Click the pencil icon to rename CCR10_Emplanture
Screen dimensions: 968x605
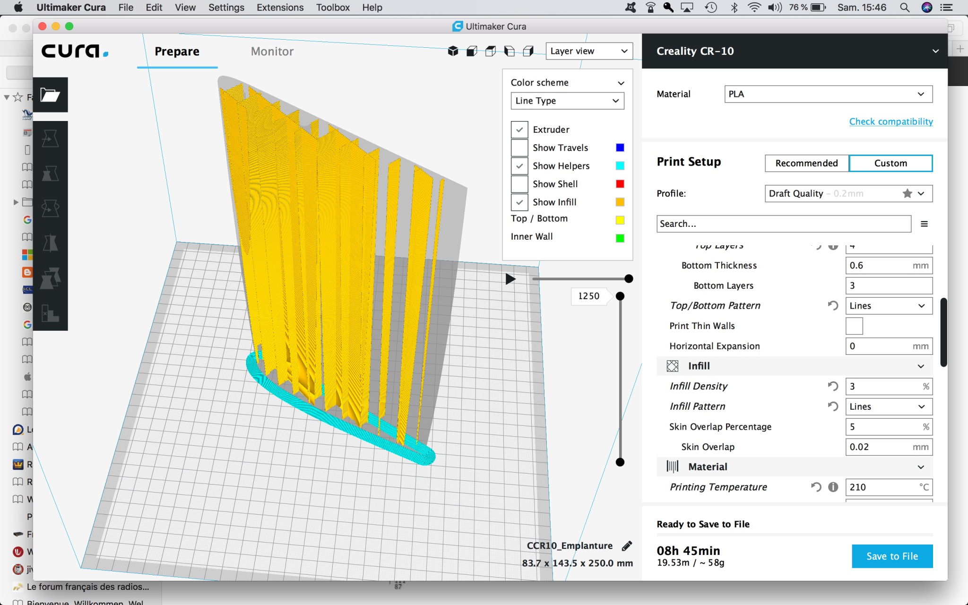(627, 546)
